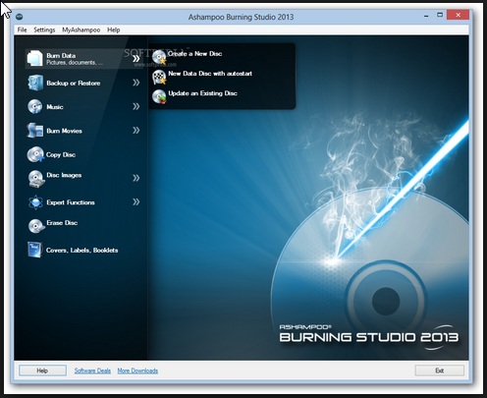Select the Burn Data label

[61, 55]
